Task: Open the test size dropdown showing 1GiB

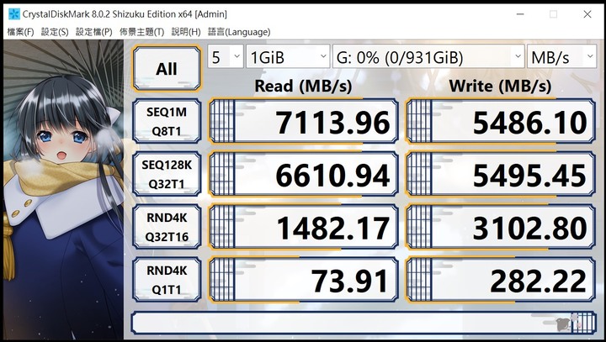Action: coord(288,56)
